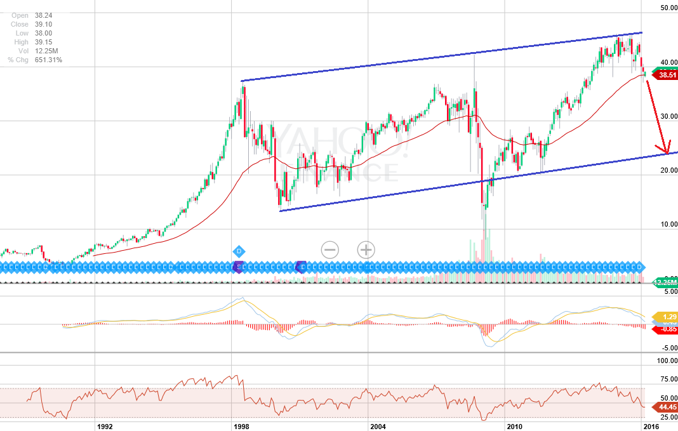Click the low value '38.00'

(44, 33)
